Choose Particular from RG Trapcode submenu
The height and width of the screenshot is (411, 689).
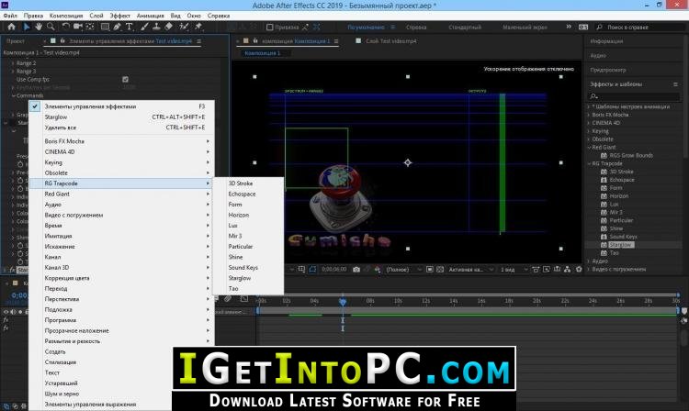(x=248, y=247)
